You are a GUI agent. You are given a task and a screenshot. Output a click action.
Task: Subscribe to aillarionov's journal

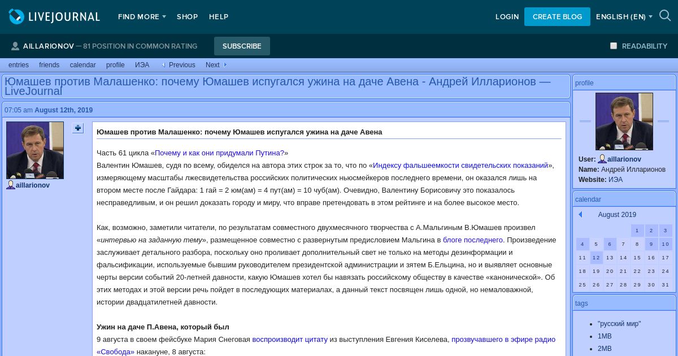pos(242,46)
